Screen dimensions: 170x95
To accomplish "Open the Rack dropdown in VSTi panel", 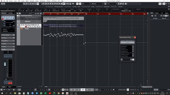I will 164,18.
